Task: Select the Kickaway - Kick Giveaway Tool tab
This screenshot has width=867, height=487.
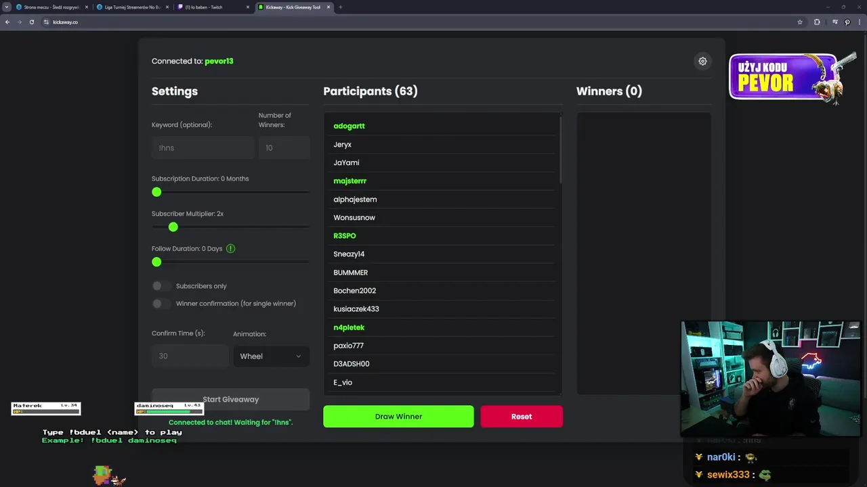Action: tap(294, 7)
